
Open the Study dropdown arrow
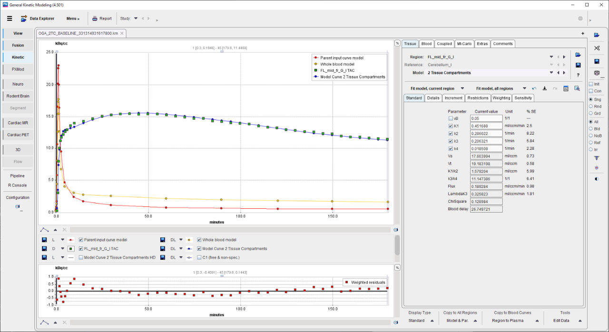point(136,19)
